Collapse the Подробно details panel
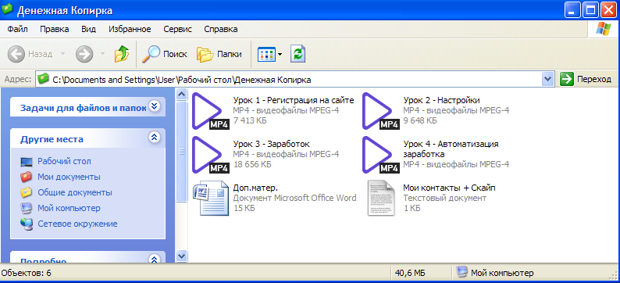This screenshot has width=620, height=283. (x=154, y=259)
